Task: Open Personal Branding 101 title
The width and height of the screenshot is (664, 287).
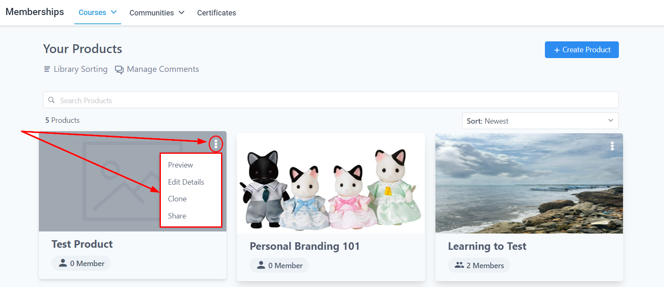Action: click(x=305, y=246)
